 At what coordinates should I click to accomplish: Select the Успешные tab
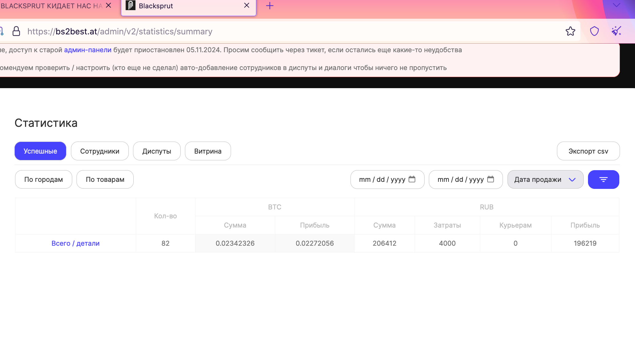coord(40,151)
